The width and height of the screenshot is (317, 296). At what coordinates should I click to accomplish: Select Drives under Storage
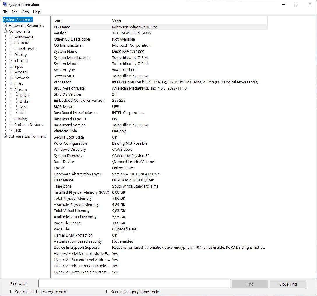tap(24, 95)
